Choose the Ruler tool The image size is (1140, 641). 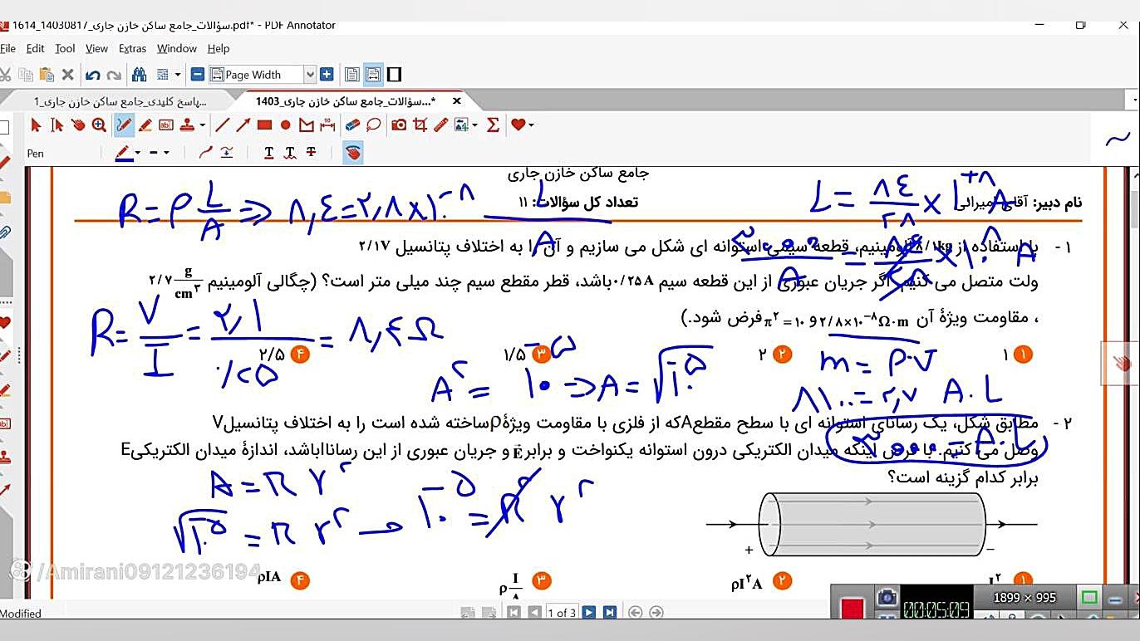[x=440, y=125]
